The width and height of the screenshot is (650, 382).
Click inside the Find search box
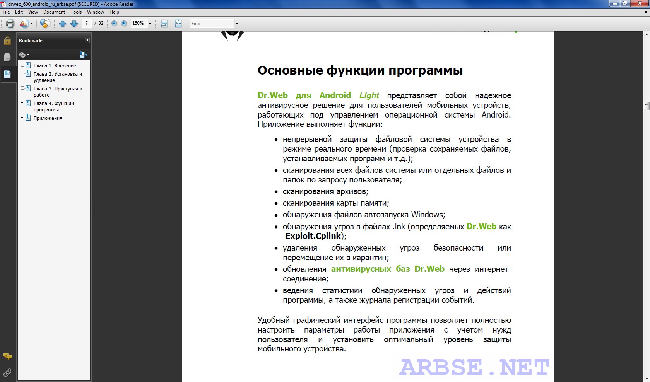pyautogui.click(x=212, y=24)
